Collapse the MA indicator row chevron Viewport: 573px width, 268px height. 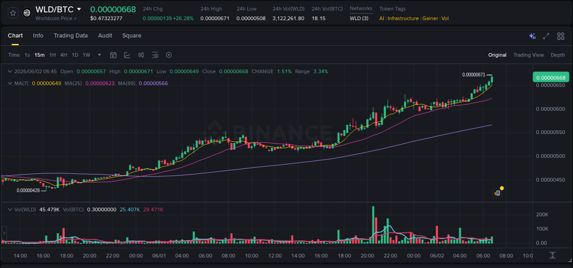10,83
